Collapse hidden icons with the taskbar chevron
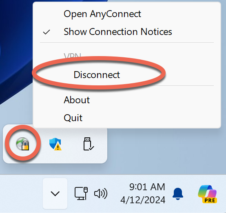Screen dimensions: 226x213 click(55, 193)
